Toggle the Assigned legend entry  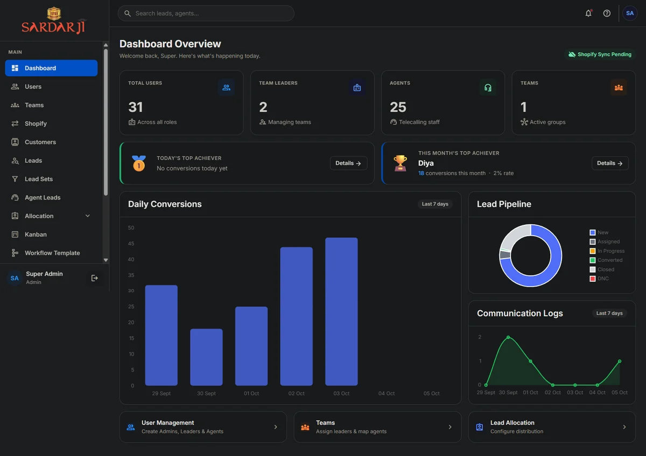[605, 241]
